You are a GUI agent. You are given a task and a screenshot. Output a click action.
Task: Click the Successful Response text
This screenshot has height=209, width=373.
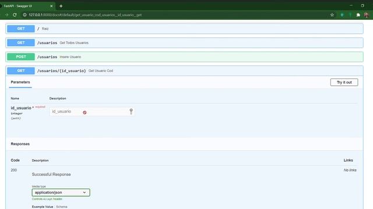coord(51,174)
